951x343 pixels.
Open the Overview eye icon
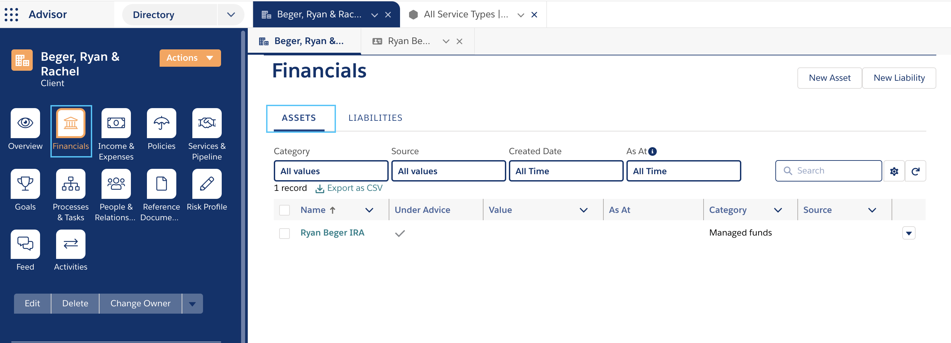point(25,123)
